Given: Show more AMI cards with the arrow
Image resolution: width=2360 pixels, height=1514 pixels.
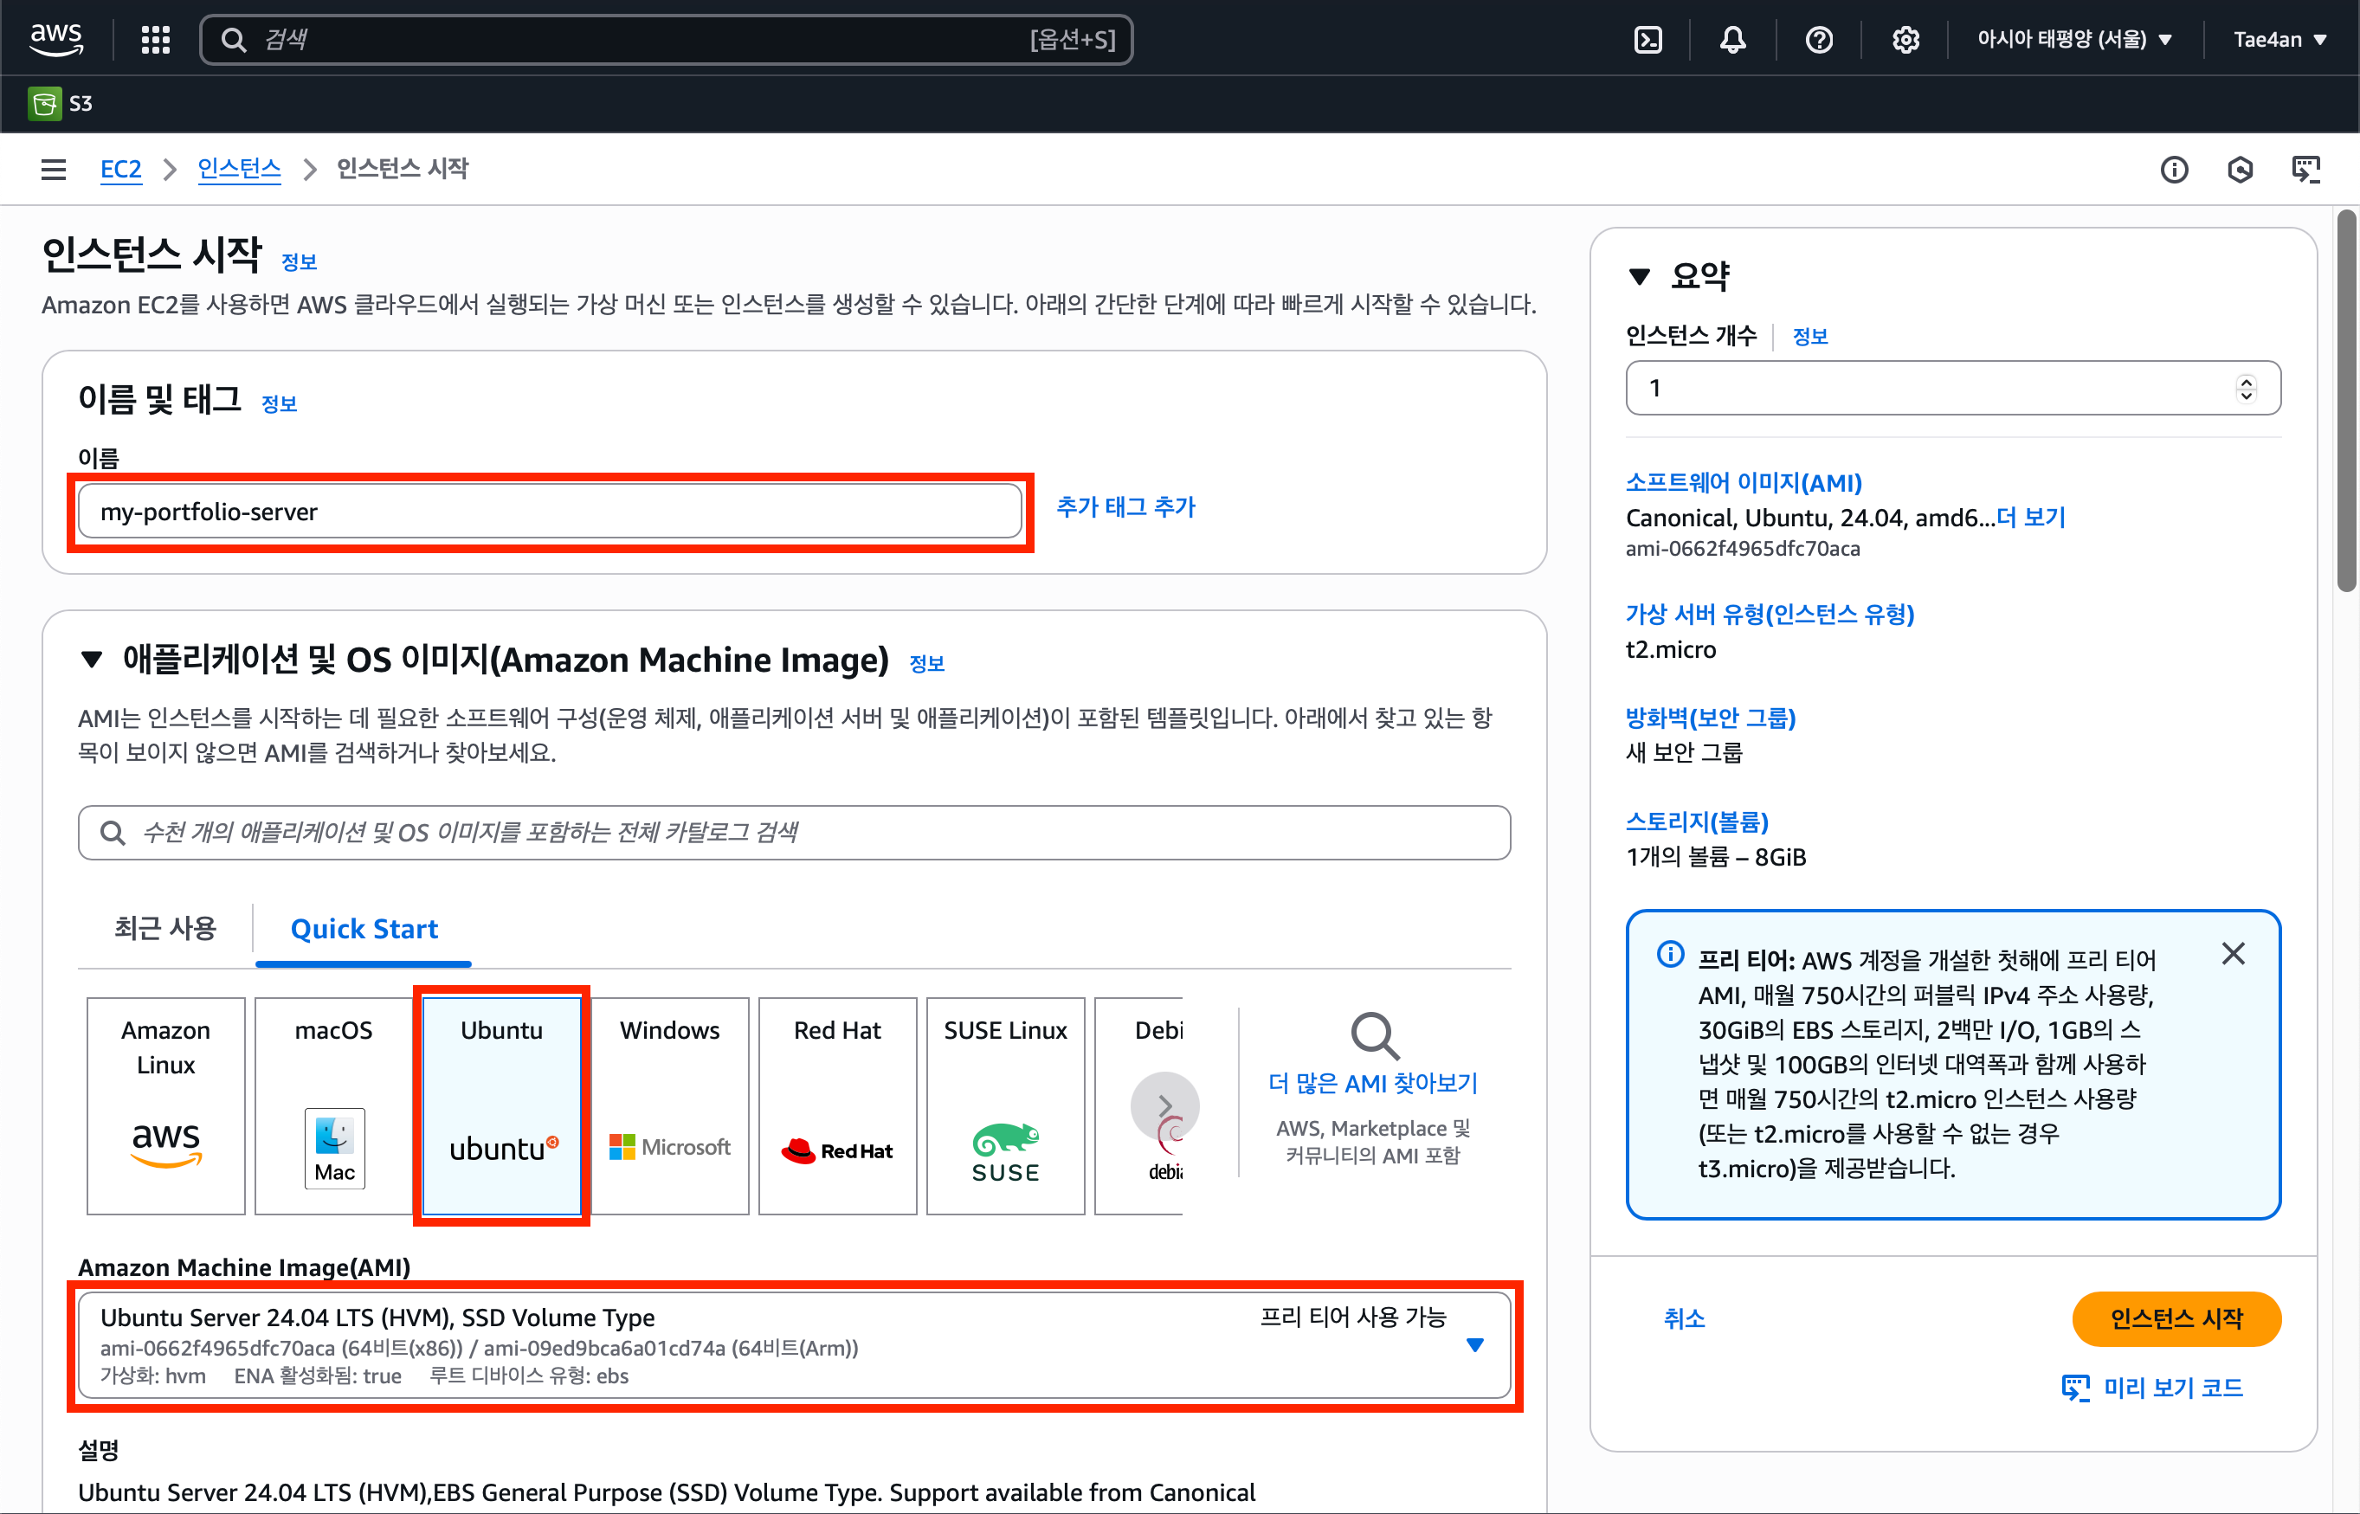Looking at the screenshot, I should 1164,1106.
